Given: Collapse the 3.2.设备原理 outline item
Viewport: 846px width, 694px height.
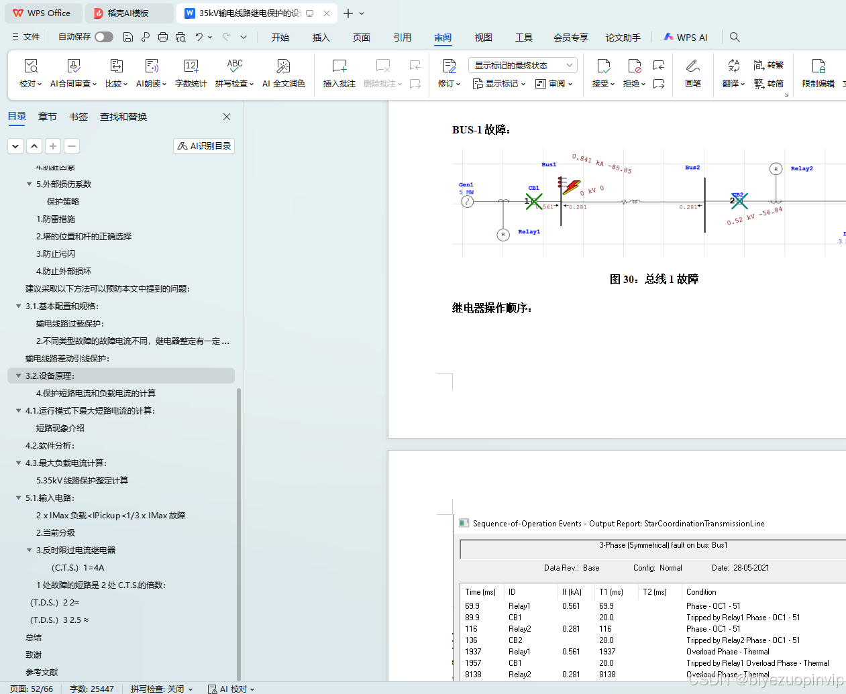Looking at the screenshot, I should click(18, 375).
